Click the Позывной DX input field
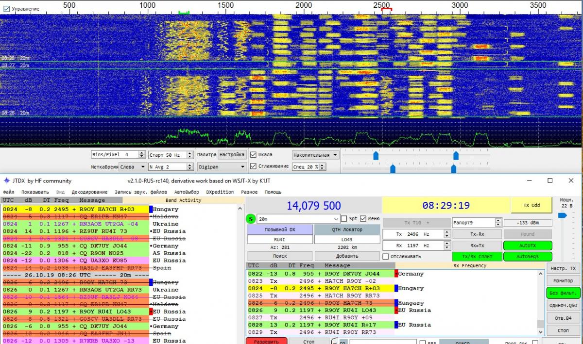Image resolution: width=583 pixels, height=344 pixels. (x=279, y=240)
